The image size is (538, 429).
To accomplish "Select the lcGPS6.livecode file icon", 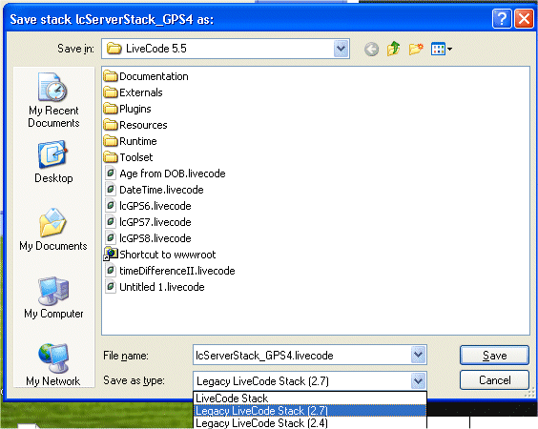I will pyautogui.click(x=111, y=205).
